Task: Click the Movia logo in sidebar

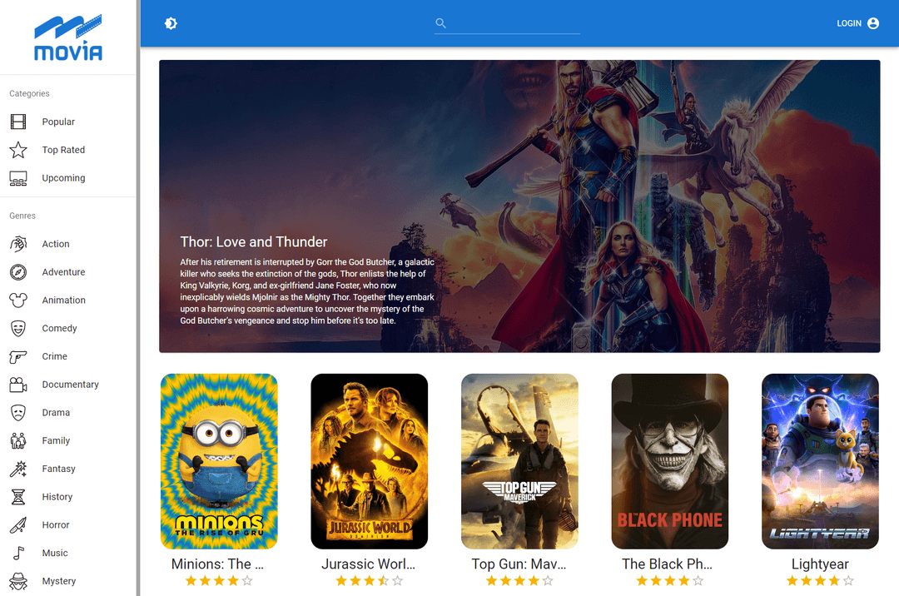Action: pyautogui.click(x=68, y=37)
